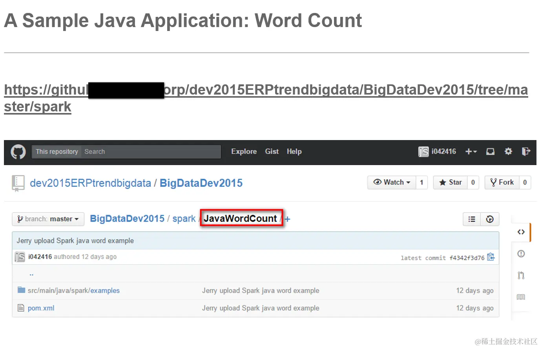Open the branch: master dropdown

pos(48,219)
